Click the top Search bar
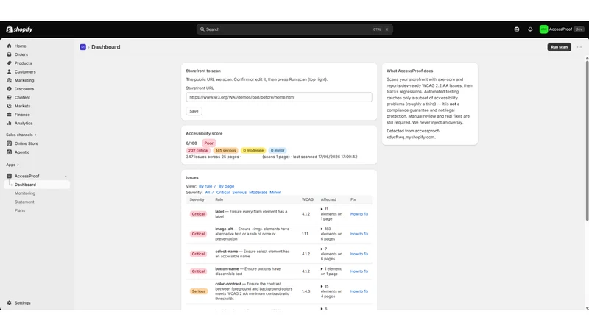The width and height of the screenshot is (589, 331). tap(294, 29)
